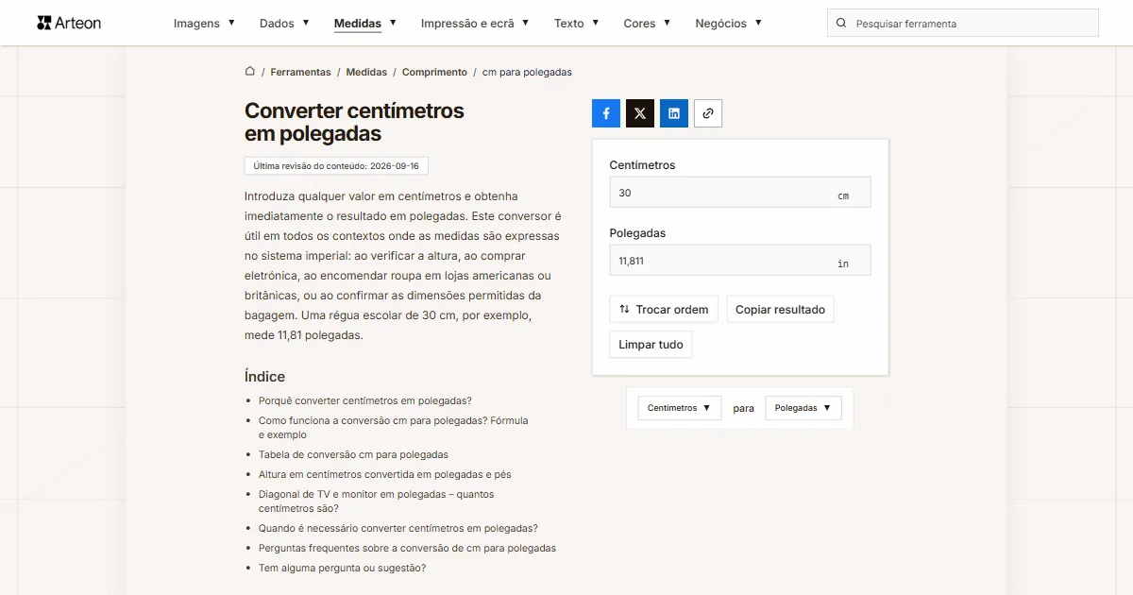Image resolution: width=1133 pixels, height=595 pixels.
Task: Click the Copiar resultado button
Action: click(780, 310)
